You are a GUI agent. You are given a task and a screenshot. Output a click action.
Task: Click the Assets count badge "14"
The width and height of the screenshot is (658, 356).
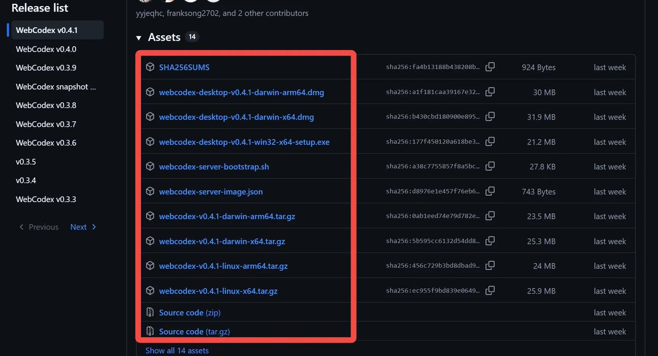pos(192,37)
